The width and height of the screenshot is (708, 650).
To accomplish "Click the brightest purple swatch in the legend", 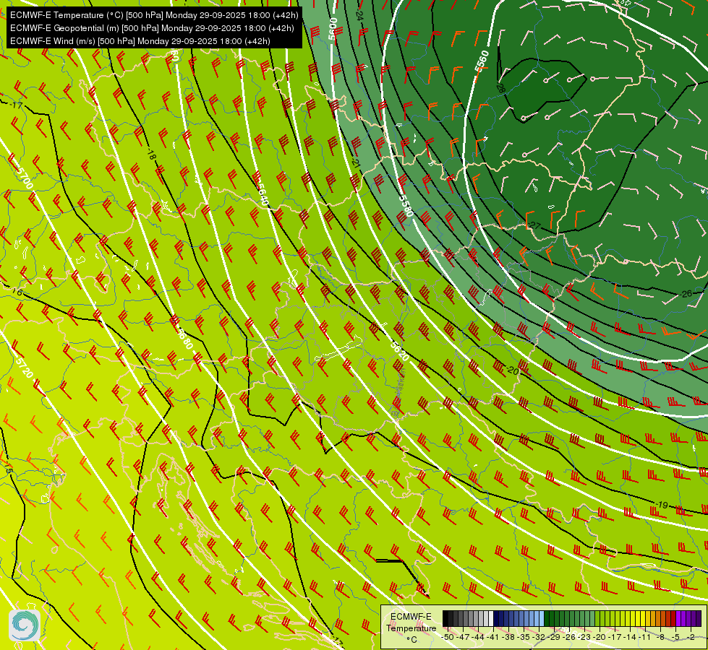I will coord(678,618).
